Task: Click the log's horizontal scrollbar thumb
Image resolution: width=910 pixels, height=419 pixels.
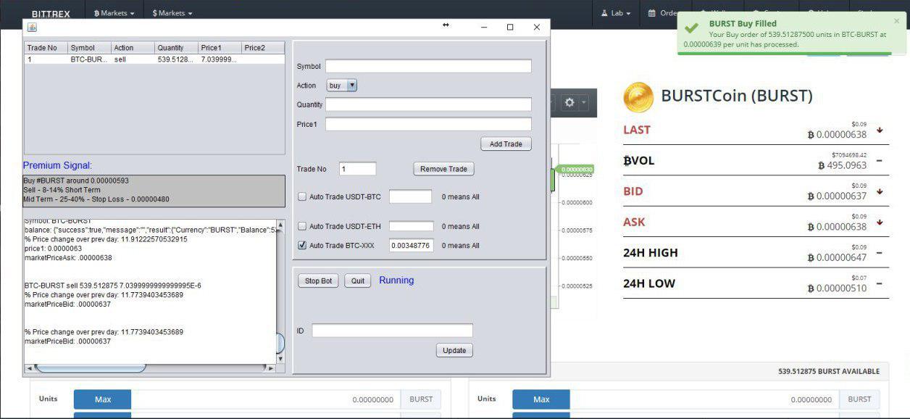Action: pyautogui.click(x=91, y=368)
